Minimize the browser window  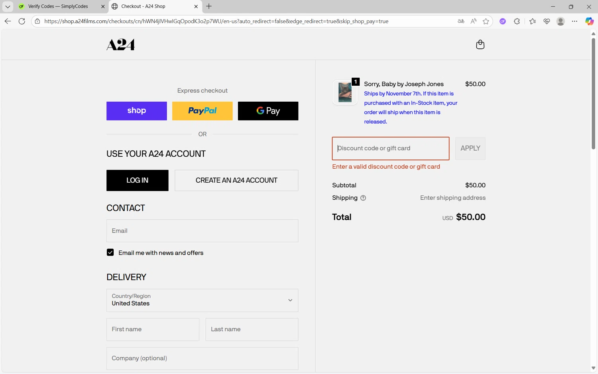pyautogui.click(x=553, y=6)
